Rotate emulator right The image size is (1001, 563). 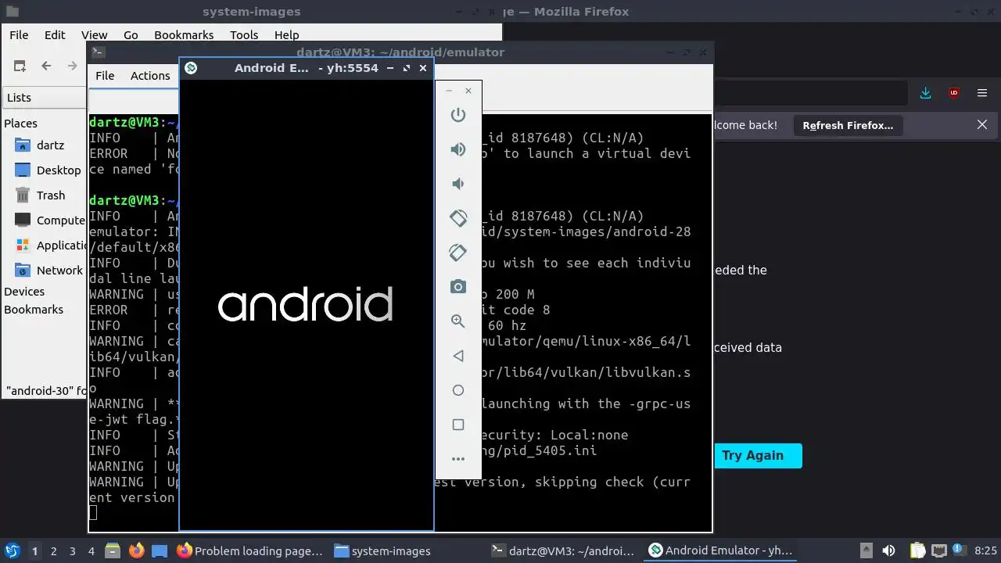coord(458,253)
